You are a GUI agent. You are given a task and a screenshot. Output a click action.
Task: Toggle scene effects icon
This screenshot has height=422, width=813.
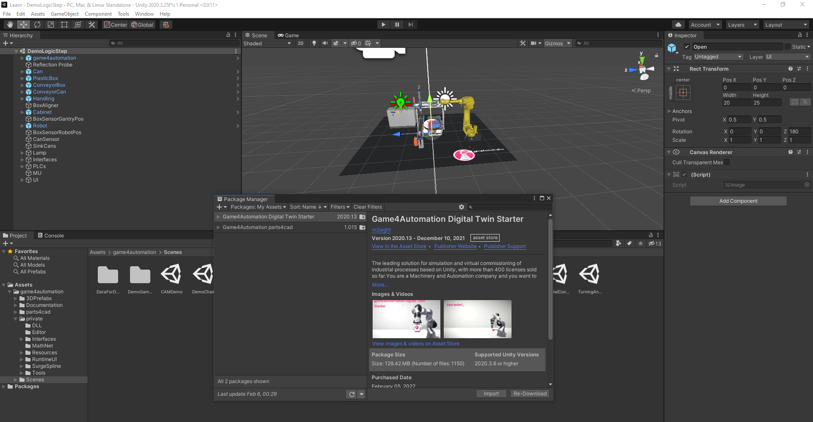point(336,43)
